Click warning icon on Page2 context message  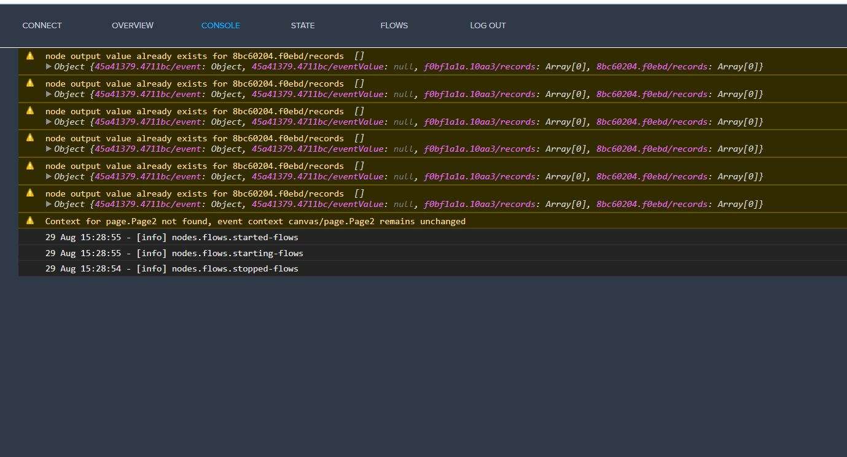tap(30, 221)
